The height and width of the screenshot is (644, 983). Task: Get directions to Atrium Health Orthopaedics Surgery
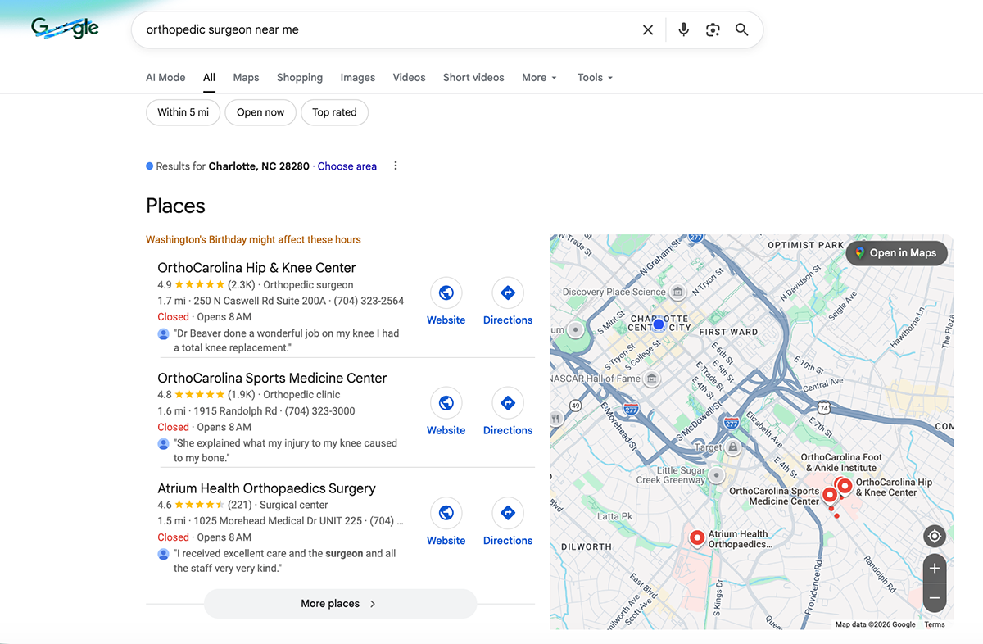tap(507, 523)
